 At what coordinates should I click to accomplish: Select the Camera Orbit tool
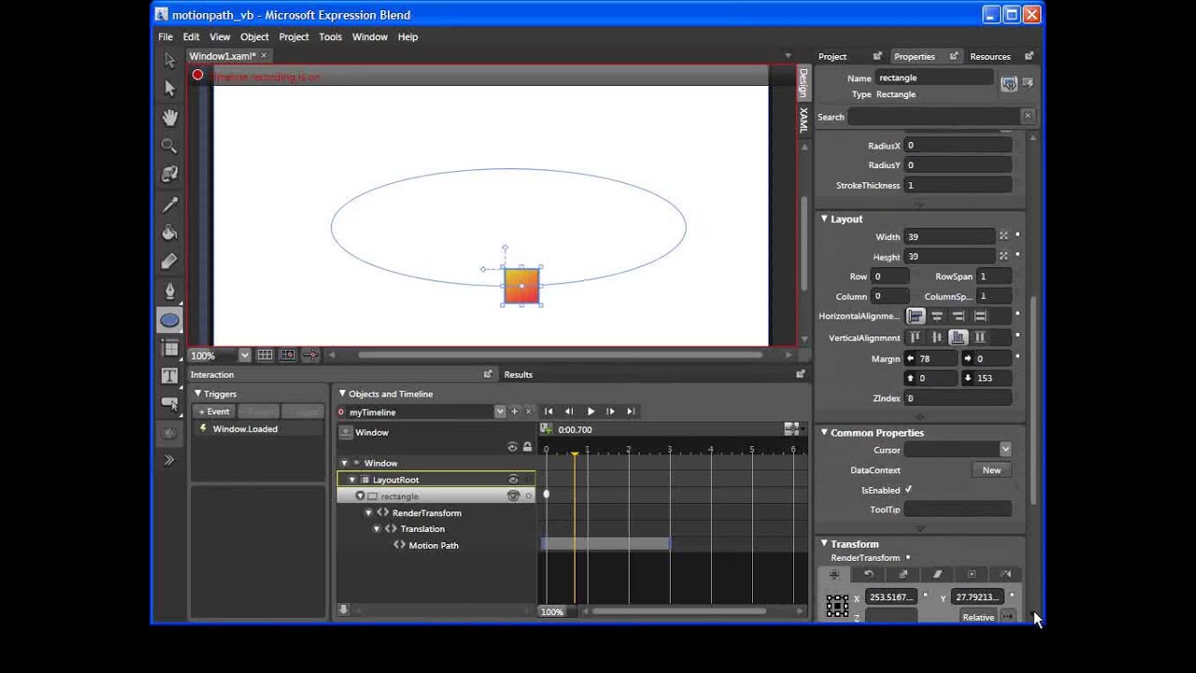click(169, 175)
